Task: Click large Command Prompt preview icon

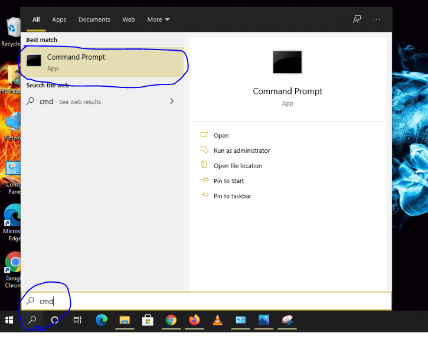Action: [287, 62]
